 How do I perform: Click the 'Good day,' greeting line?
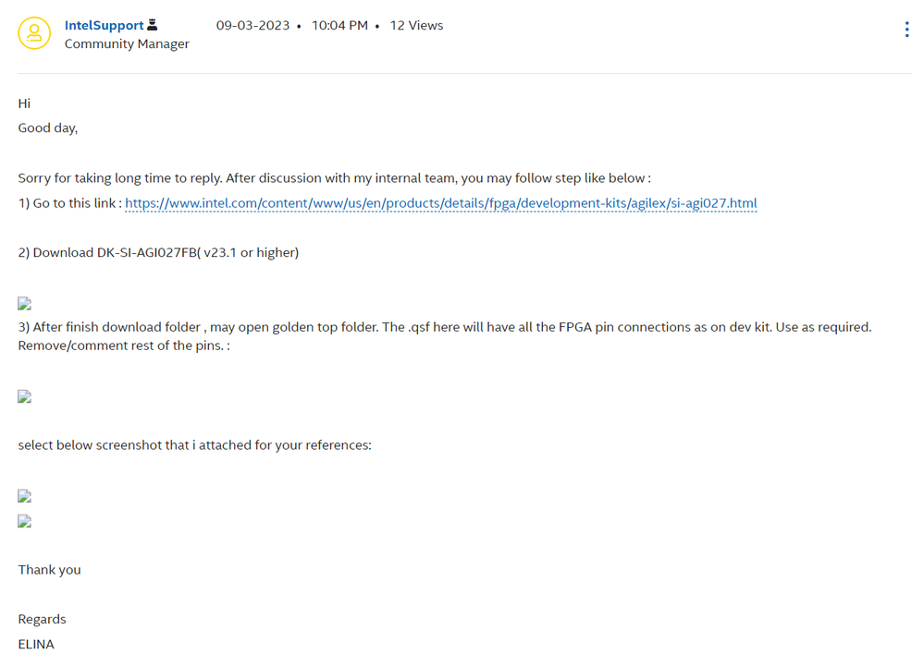tap(48, 128)
